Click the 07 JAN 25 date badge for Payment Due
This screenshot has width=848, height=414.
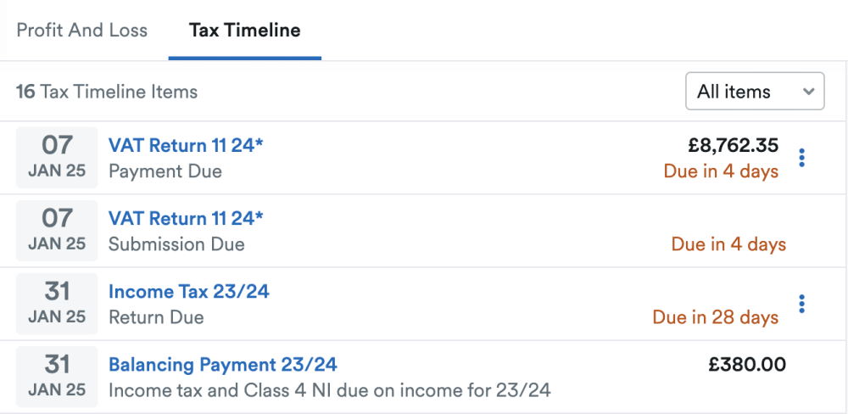pyautogui.click(x=57, y=157)
